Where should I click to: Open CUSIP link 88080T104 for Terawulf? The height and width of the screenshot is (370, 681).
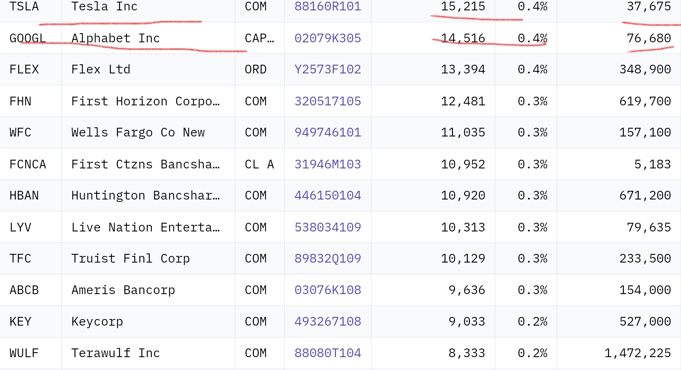[x=328, y=353]
